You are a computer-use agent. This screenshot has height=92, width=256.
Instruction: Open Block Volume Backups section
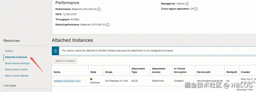tap(17, 63)
